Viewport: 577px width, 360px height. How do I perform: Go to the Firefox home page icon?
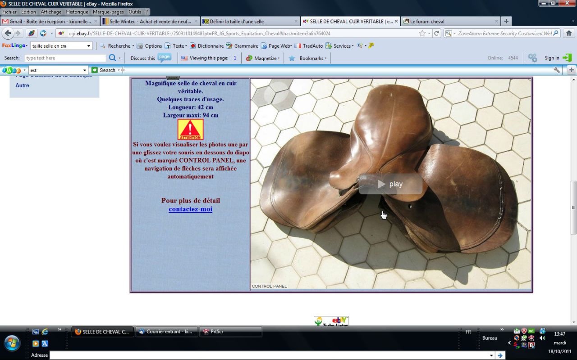(569, 33)
